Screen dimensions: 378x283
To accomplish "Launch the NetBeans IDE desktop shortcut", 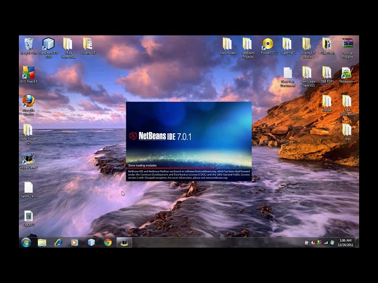I will 48,48.
